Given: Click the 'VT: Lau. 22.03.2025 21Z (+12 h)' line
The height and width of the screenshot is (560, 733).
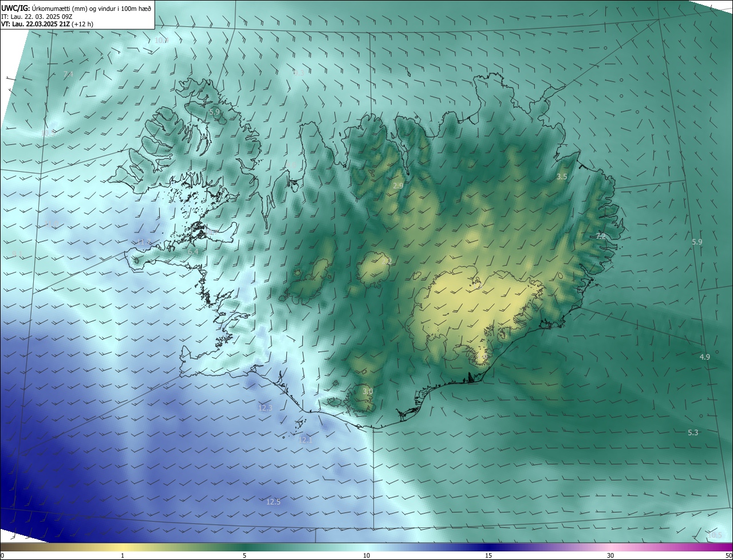Looking at the screenshot, I should click(x=48, y=24).
